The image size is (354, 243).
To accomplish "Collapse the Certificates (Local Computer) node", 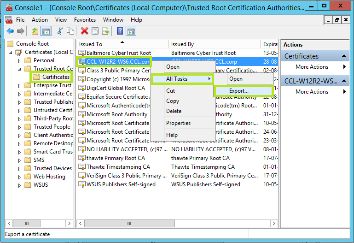I will (x=11, y=53).
